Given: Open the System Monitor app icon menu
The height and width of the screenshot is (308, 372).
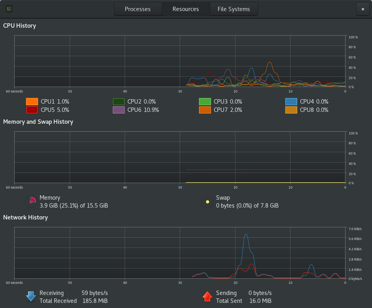Looking at the screenshot, I should (x=9, y=9).
